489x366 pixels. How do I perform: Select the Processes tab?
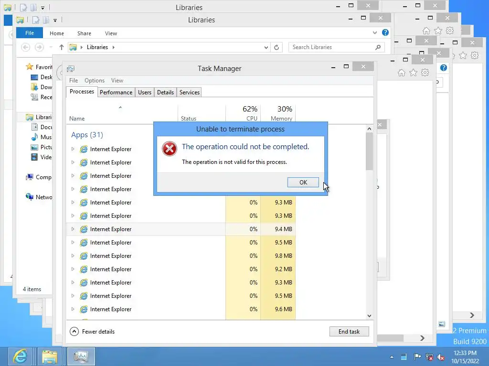coord(82,92)
